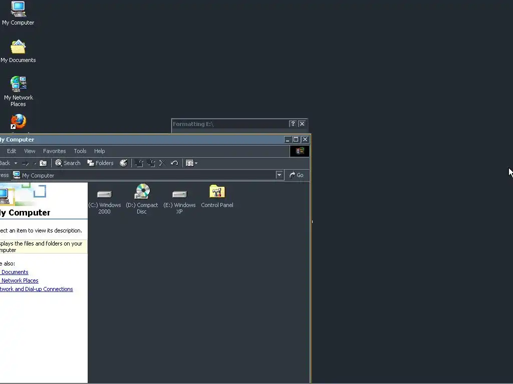The image size is (513, 384).
Task: Maximize the My Computer window
Action: [x=296, y=139]
